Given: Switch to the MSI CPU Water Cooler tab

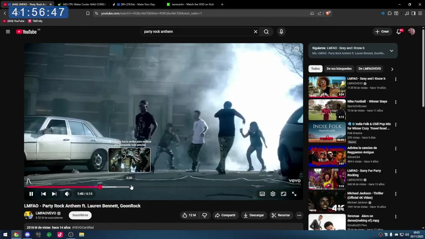Looking at the screenshot, I should tap(82, 4).
